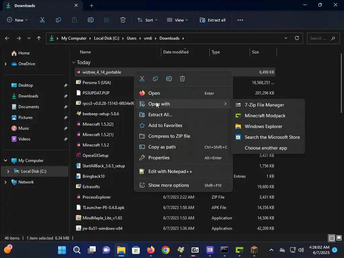Open address bar history dropdown arrow
The image size is (344, 258).
tap(286, 38)
